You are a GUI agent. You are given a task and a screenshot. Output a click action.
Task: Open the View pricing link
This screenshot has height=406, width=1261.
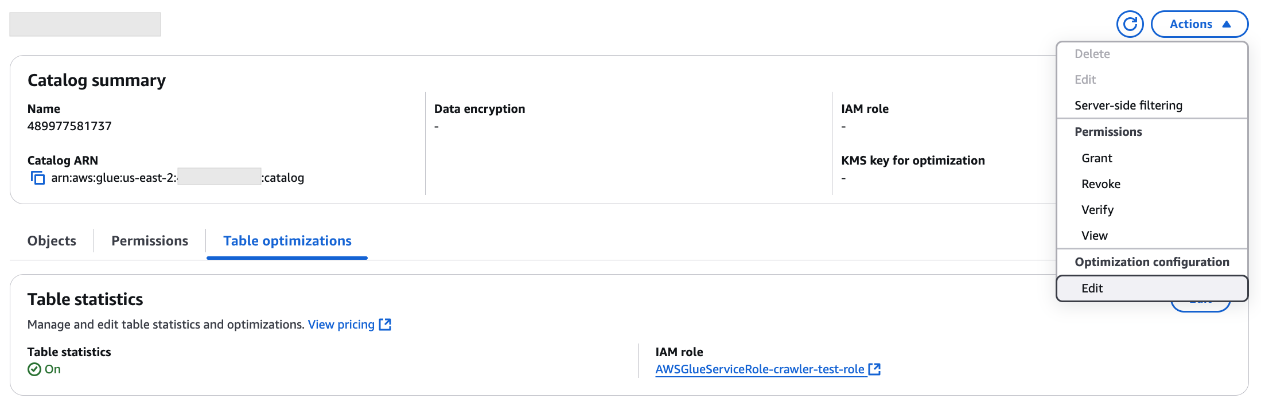(341, 324)
